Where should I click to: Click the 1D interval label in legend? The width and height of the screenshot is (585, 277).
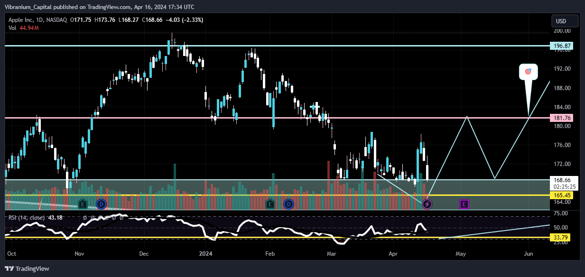[x=39, y=20]
